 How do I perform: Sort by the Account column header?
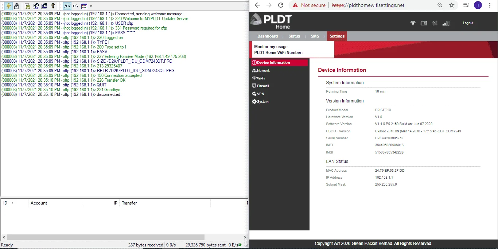[x=56, y=203]
